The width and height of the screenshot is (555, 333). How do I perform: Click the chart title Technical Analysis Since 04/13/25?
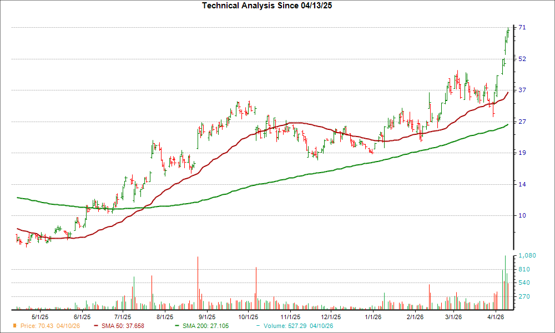pyautogui.click(x=267, y=6)
